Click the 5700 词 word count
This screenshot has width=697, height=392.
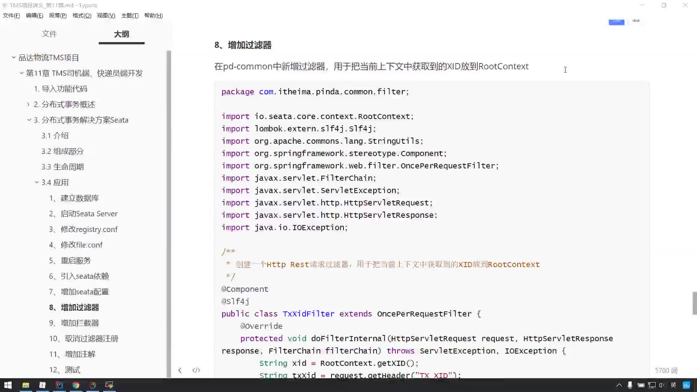pos(666,370)
